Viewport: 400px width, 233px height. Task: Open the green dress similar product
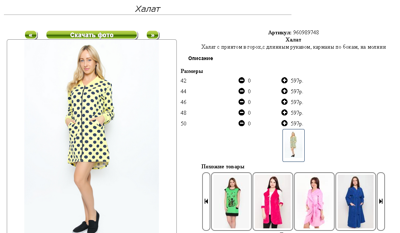(231, 201)
